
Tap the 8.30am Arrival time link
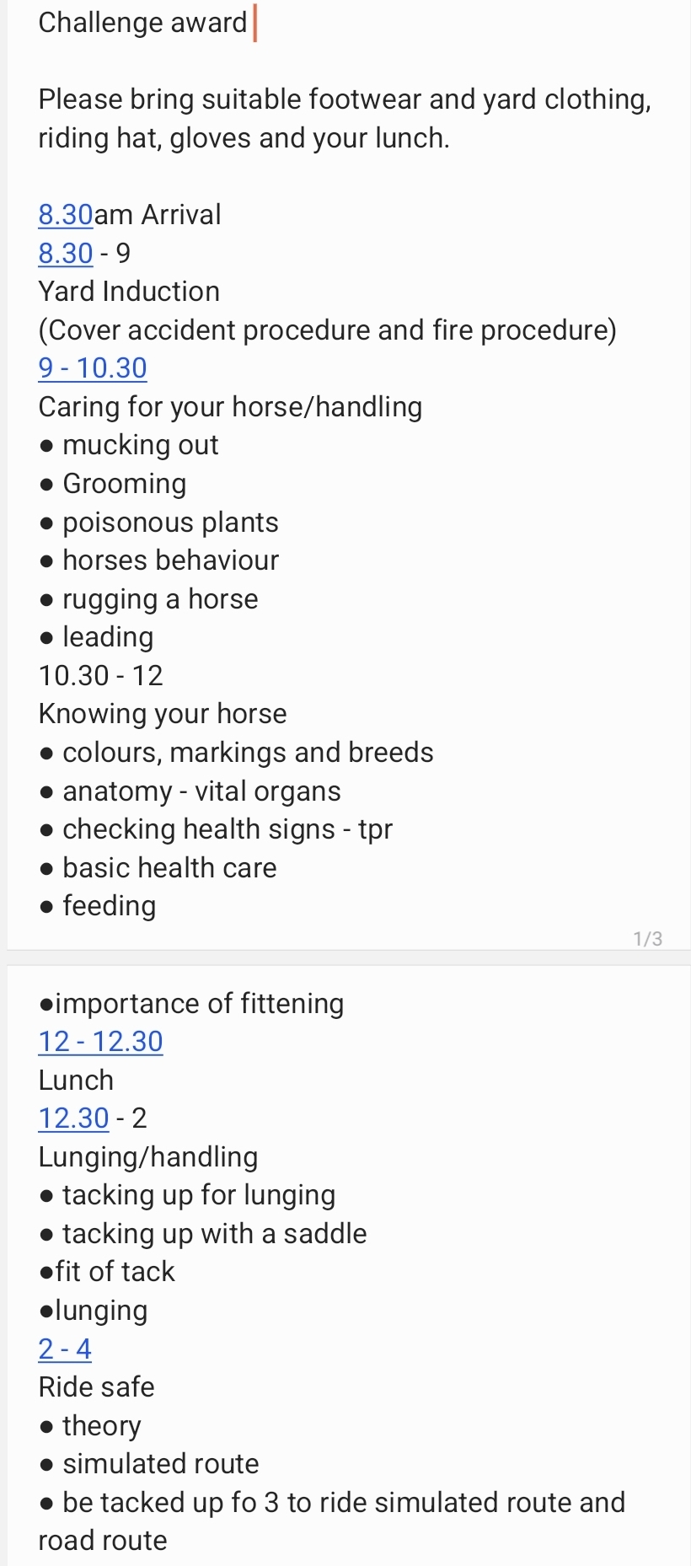point(66,215)
